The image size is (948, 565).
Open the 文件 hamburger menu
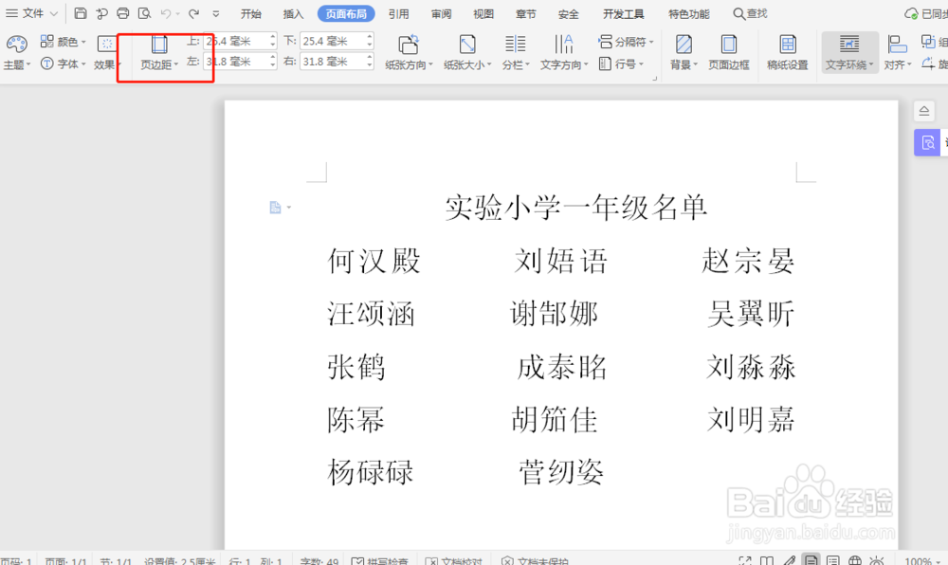[11, 13]
